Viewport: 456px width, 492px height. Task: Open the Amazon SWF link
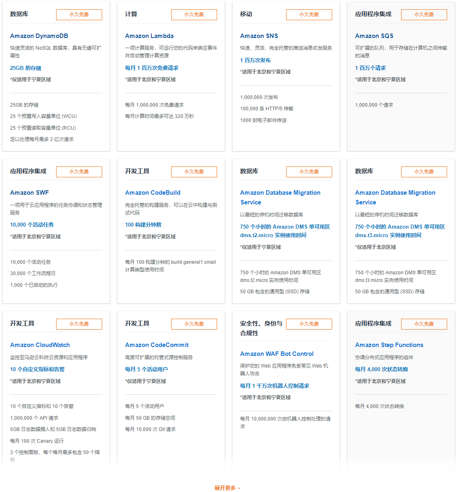29,193
